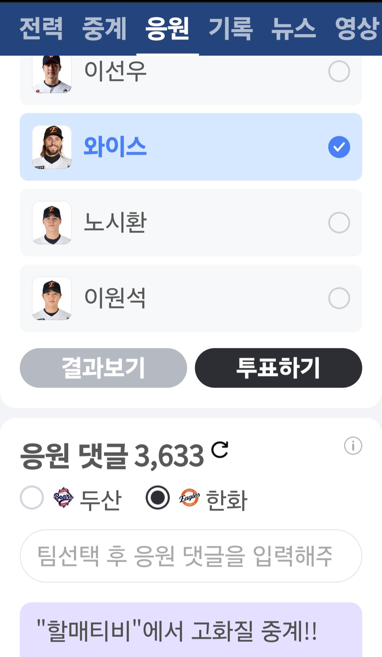
Task: Open the comment info icon
Action: (x=353, y=446)
